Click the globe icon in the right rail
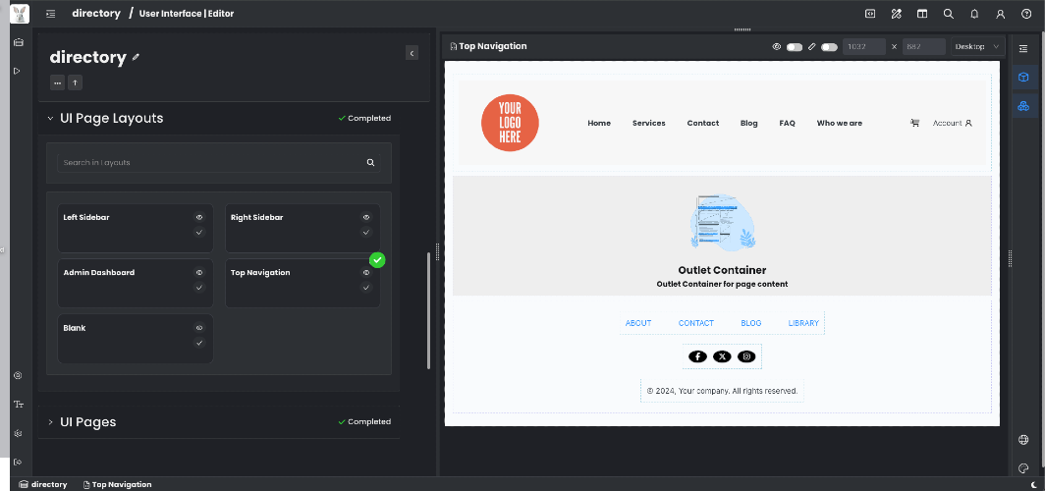 coord(1023,440)
